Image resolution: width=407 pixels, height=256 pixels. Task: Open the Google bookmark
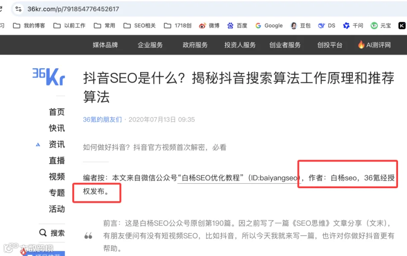click(269, 25)
